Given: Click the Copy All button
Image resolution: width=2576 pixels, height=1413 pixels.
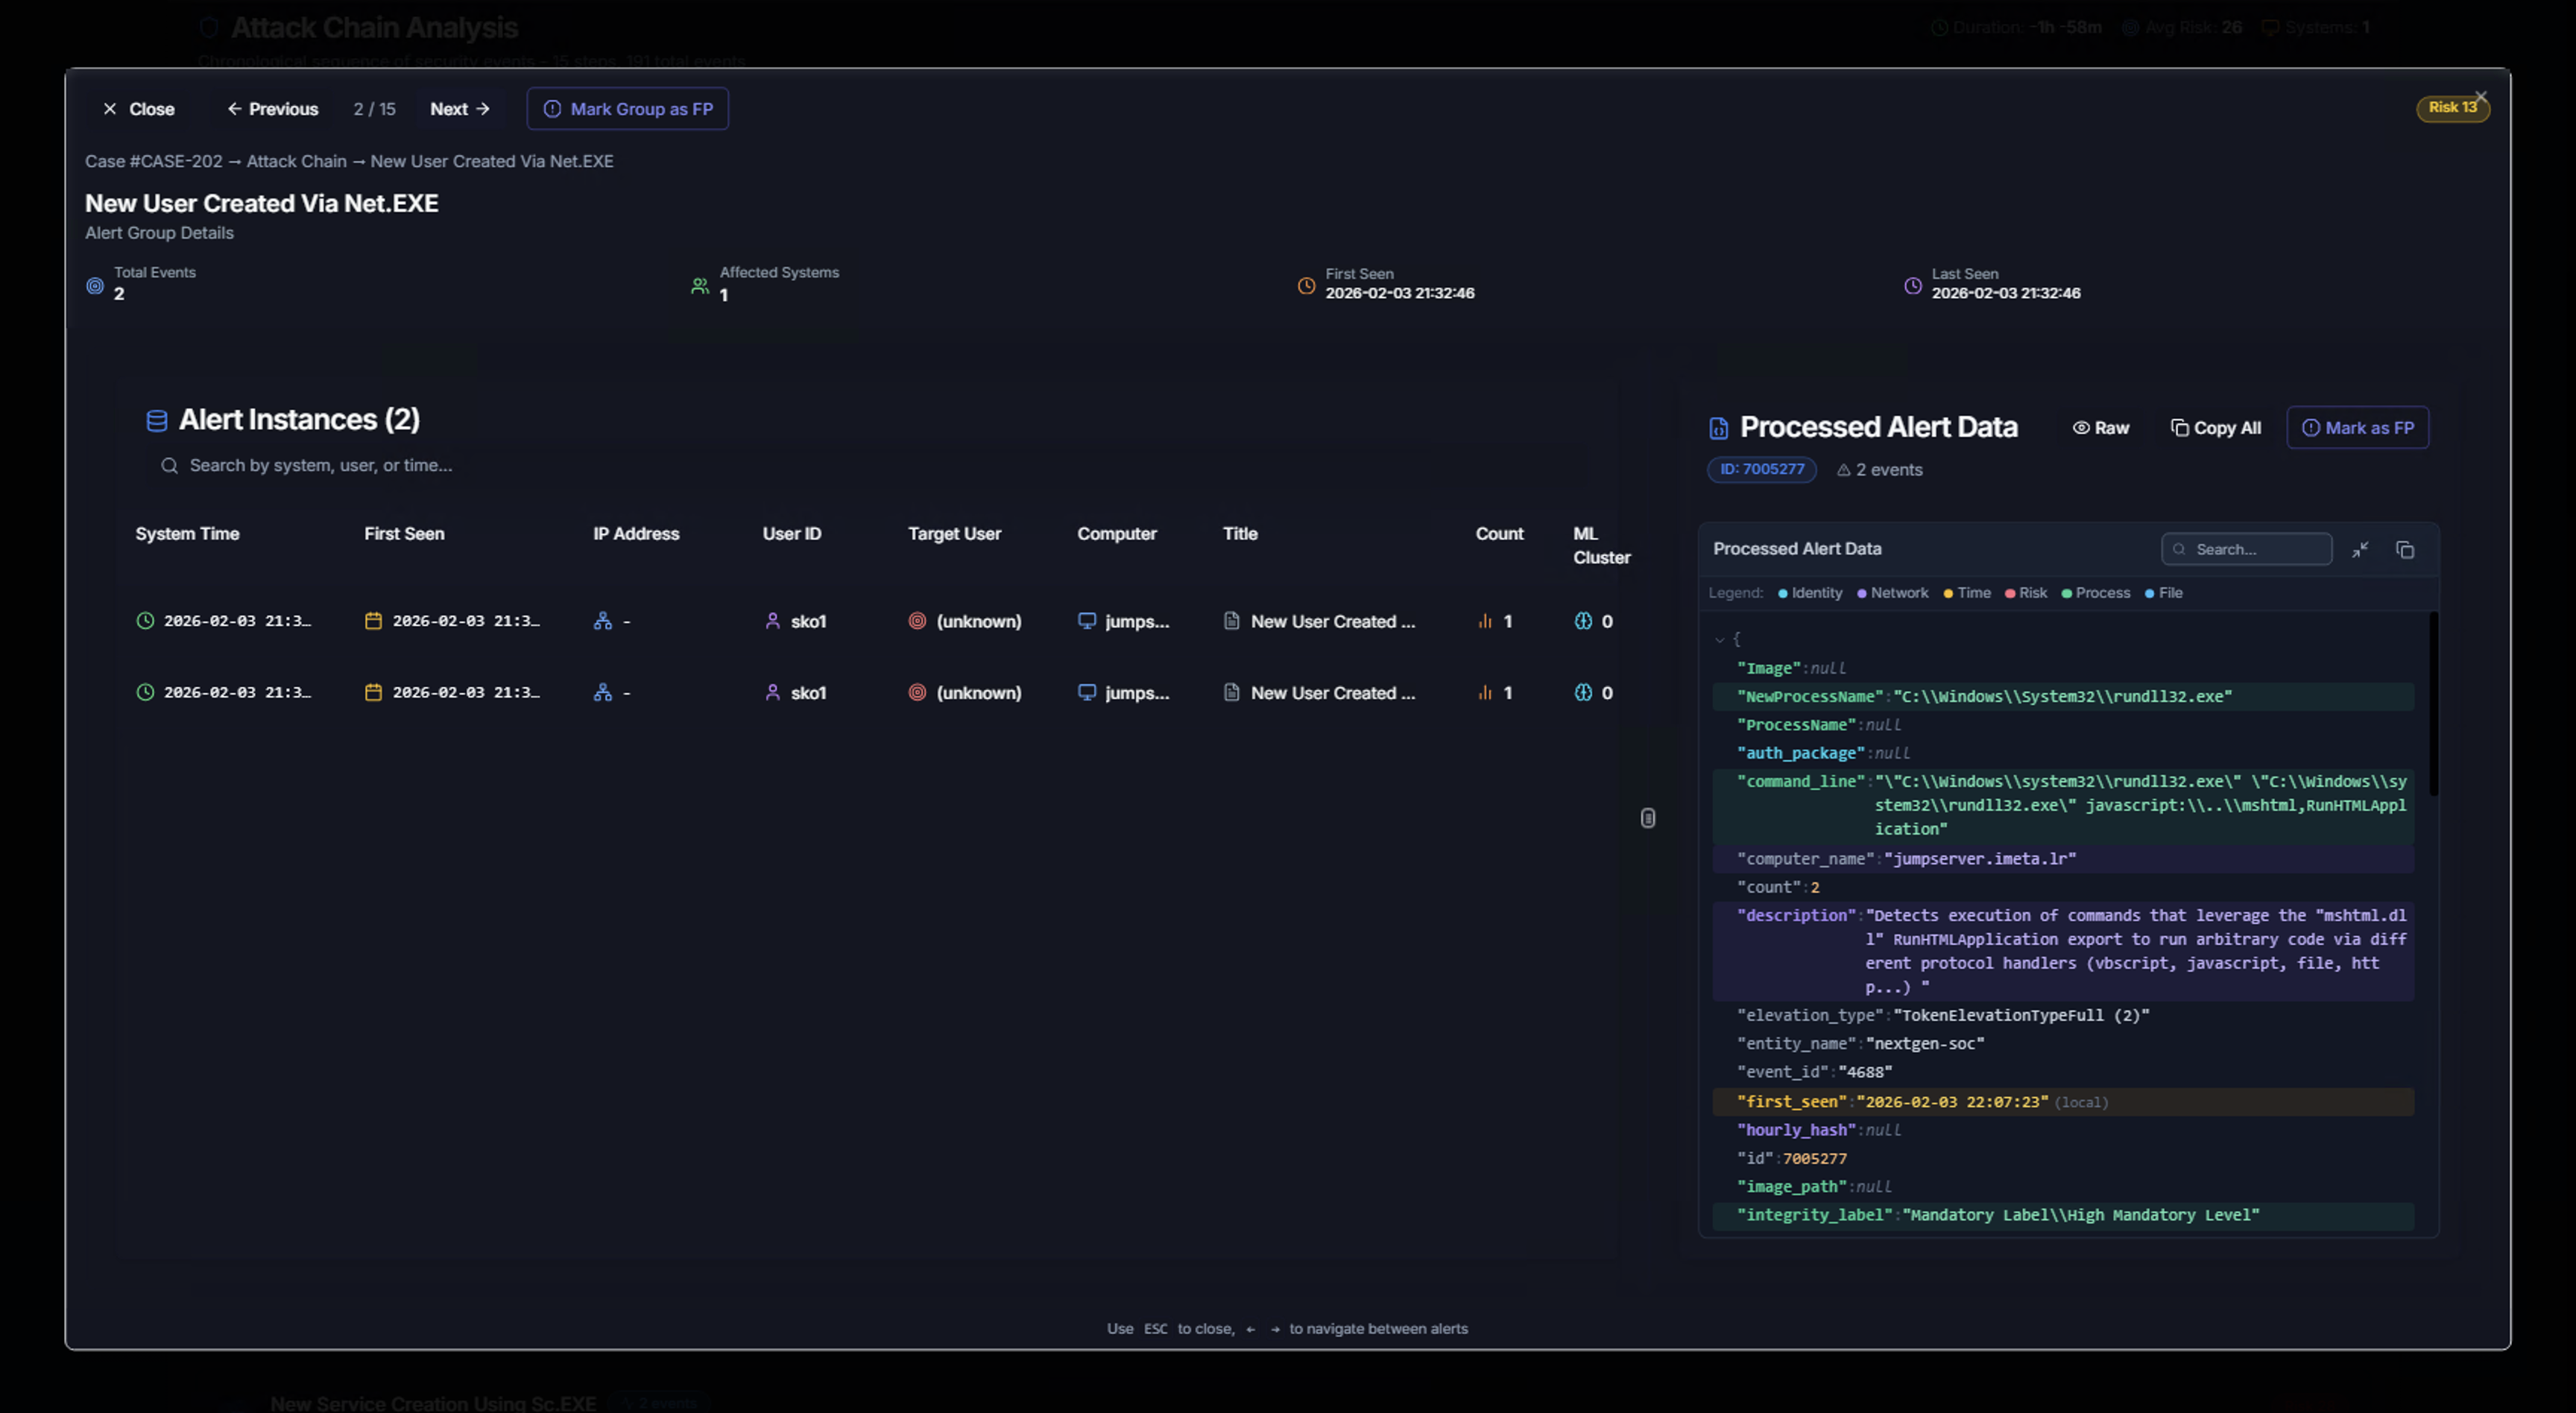Looking at the screenshot, I should pyautogui.click(x=2215, y=428).
